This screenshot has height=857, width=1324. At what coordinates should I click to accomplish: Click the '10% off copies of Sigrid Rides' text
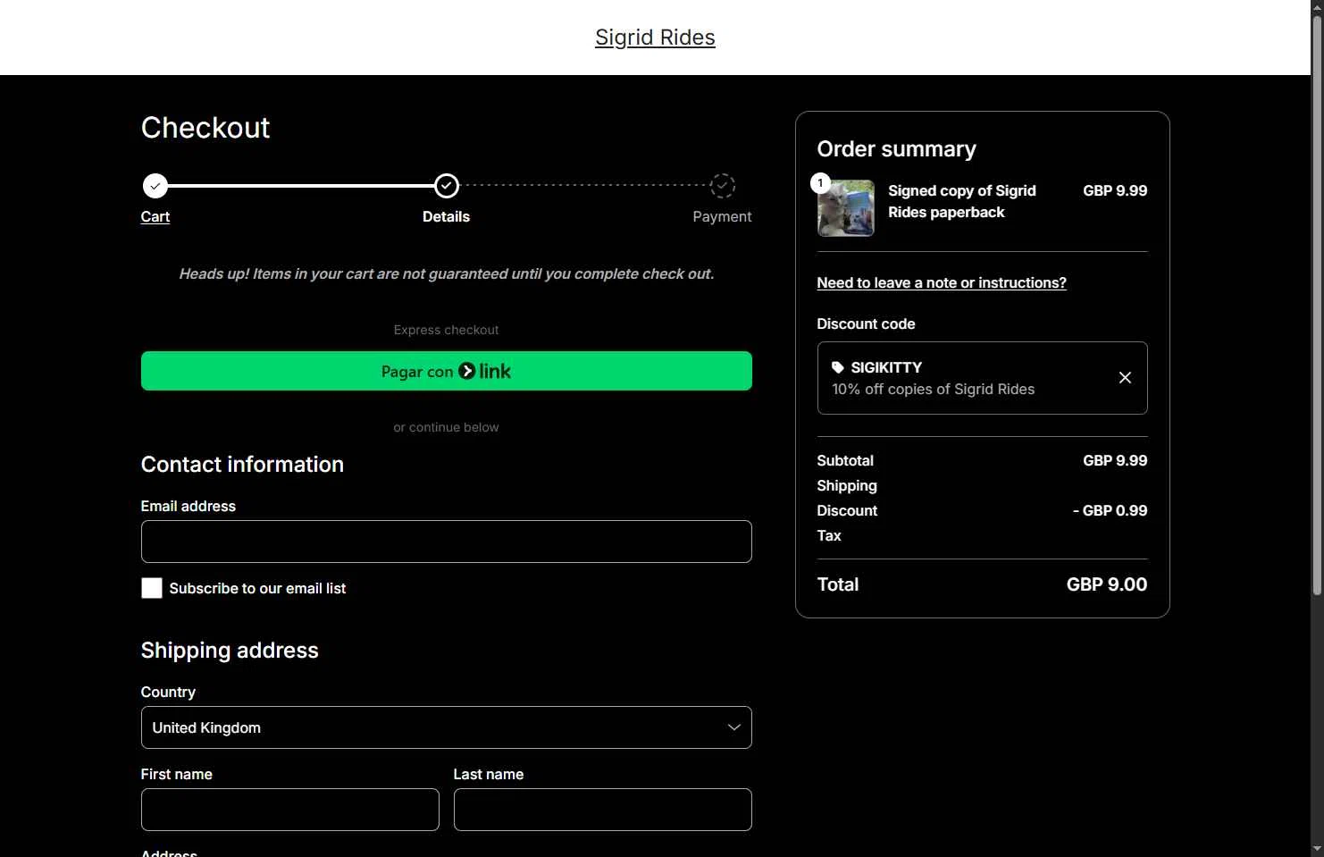point(934,389)
